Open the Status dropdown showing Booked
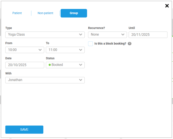The width and height of the screenshot is (173, 139). click(65, 65)
